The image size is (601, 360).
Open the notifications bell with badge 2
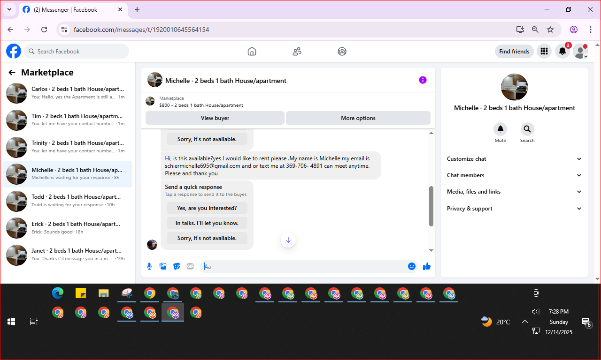[x=562, y=51]
